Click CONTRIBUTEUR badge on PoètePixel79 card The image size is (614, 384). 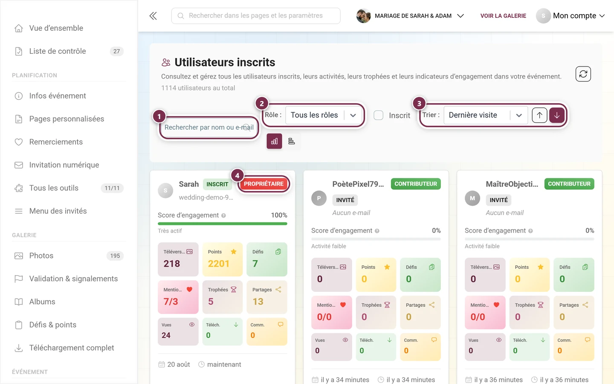(416, 184)
